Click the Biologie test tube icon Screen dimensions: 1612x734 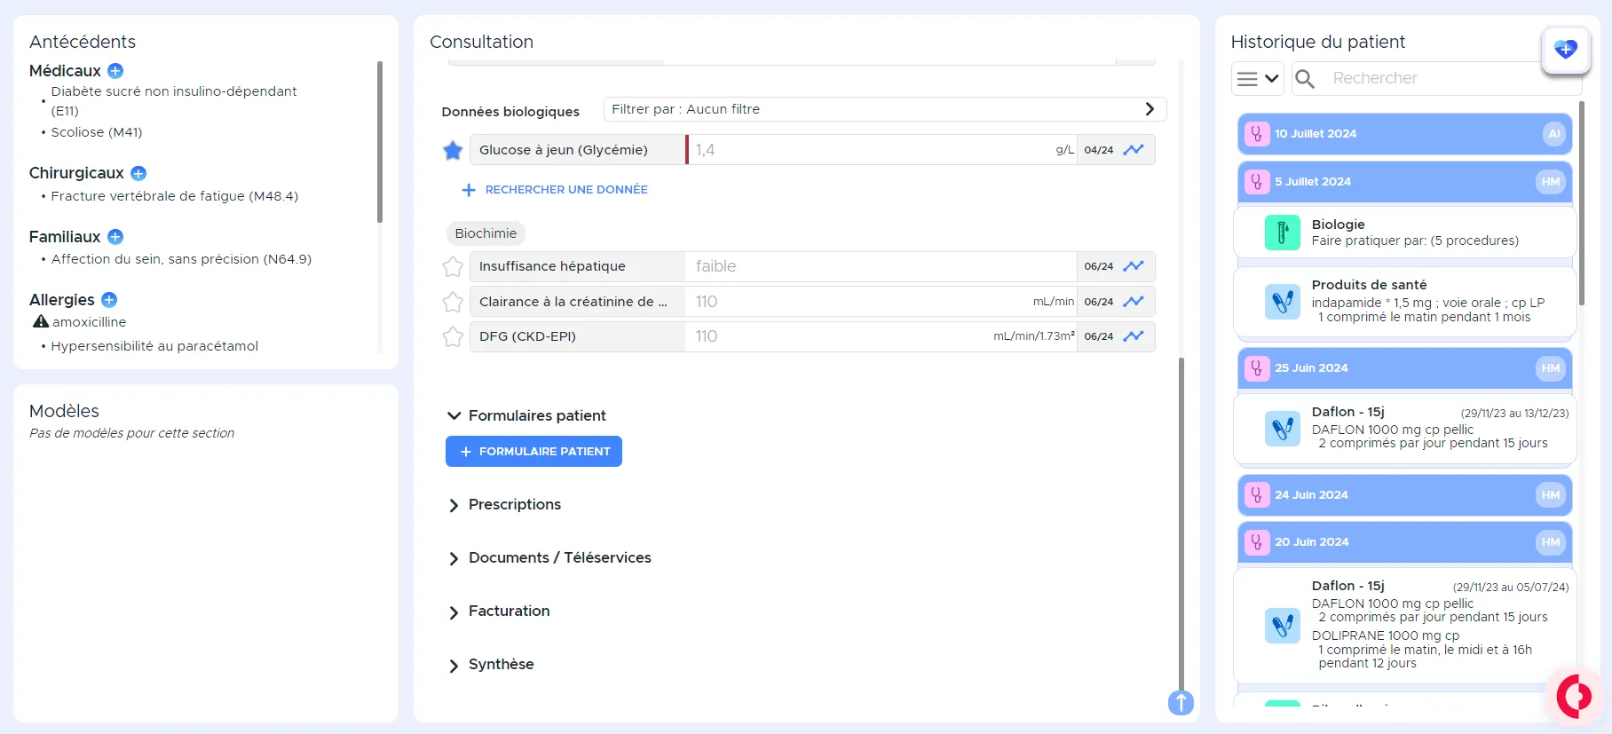[1282, 233]
